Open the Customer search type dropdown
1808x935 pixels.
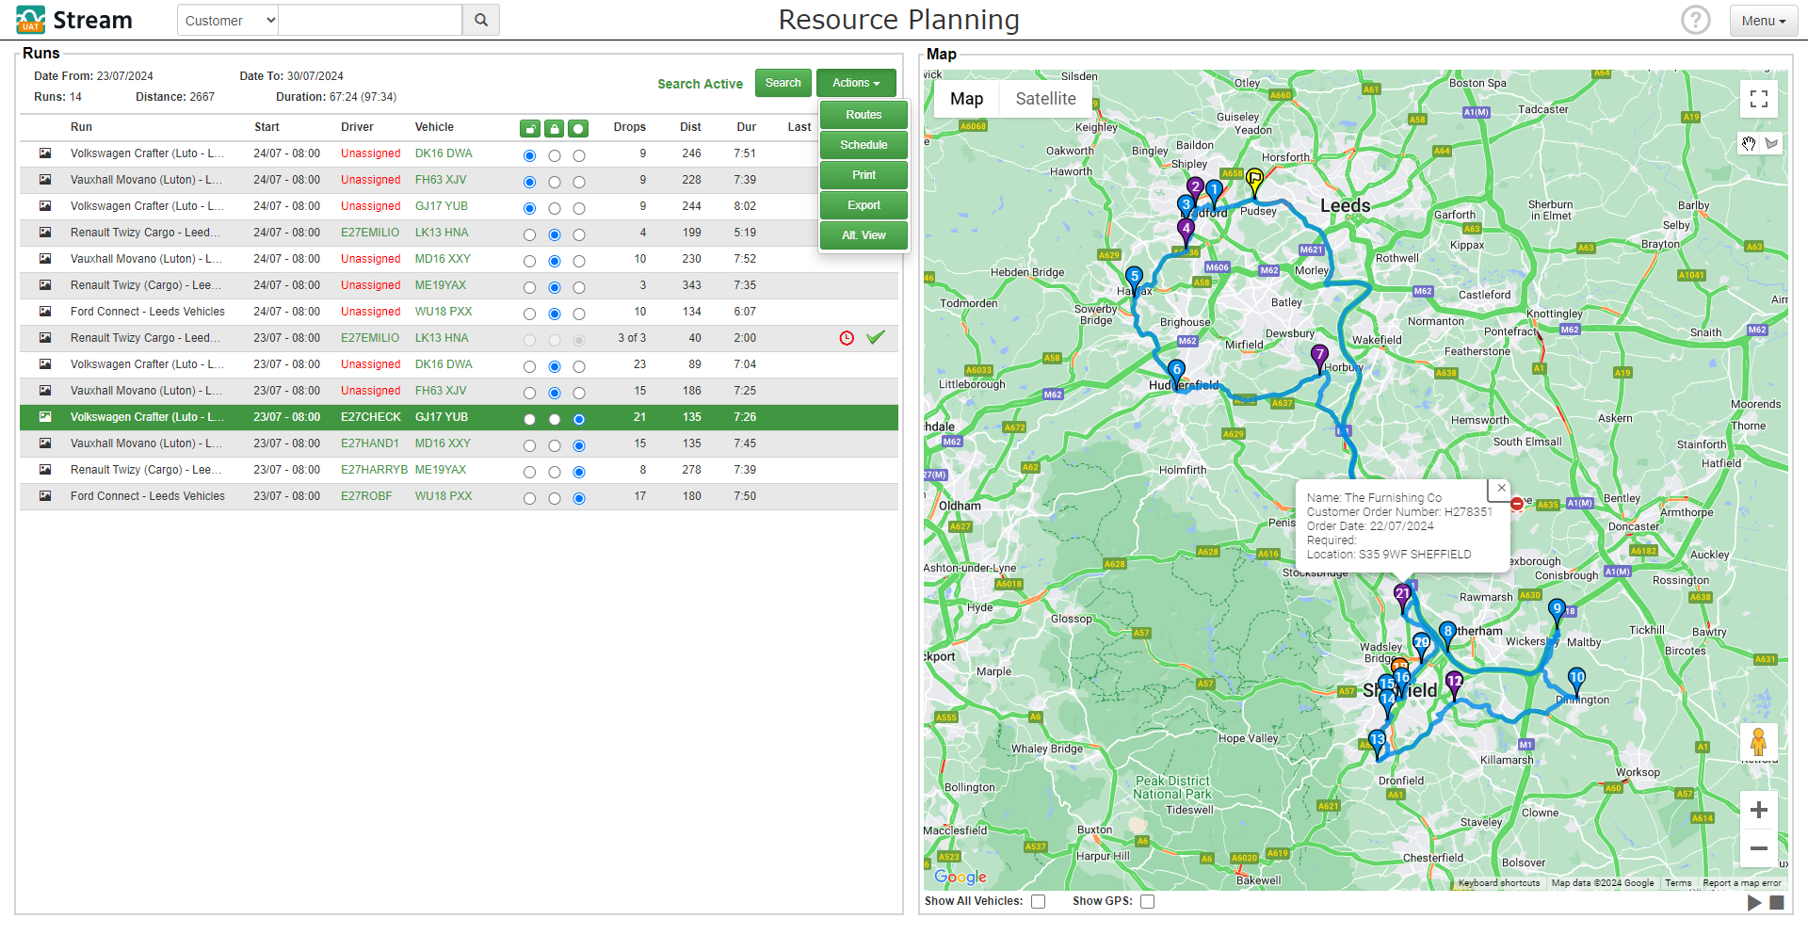coord(227,20)
